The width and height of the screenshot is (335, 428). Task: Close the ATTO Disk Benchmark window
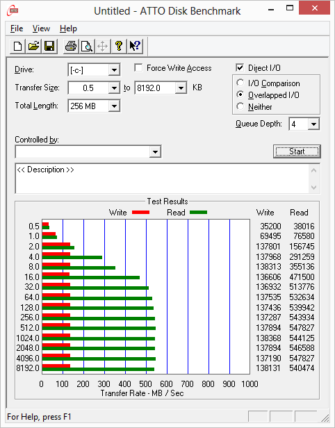[315, 8]
